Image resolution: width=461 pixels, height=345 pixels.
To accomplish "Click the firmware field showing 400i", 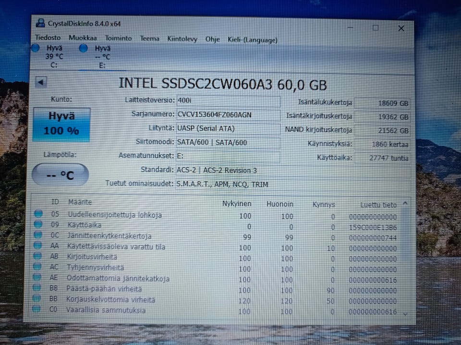I will [228, 100].
